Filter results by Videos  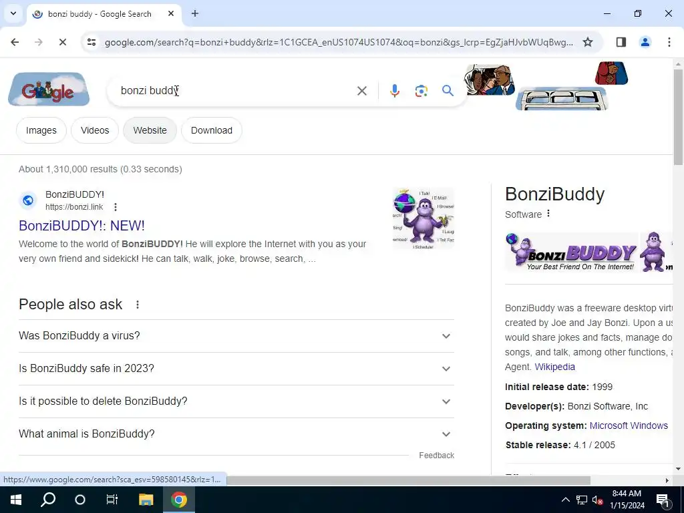click(x=95, y=130)
